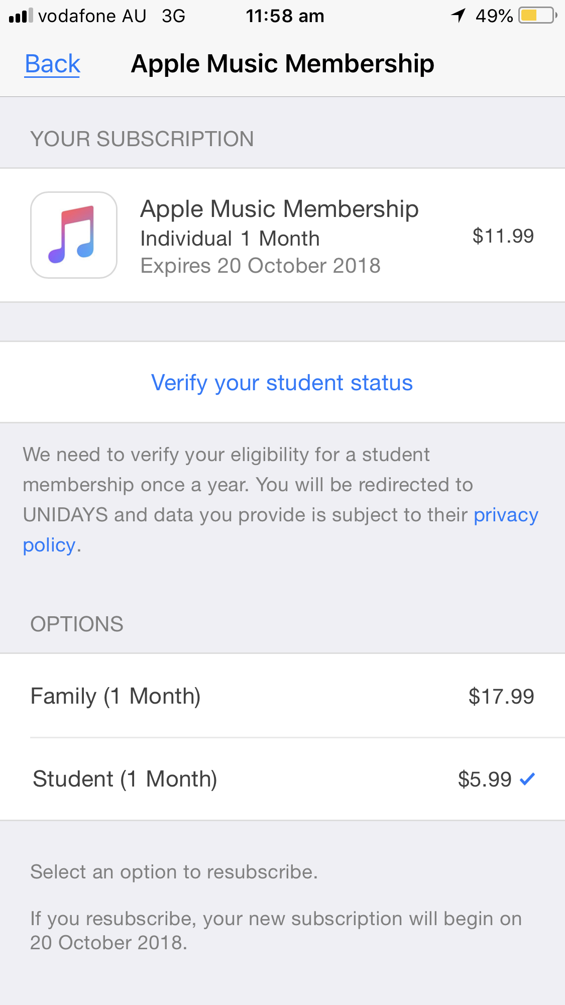Image resolution: width=565 pixels, height=1005 pixels.
Task: Tap the Individual 1 Month plan label
Action: tap(230, 239)
